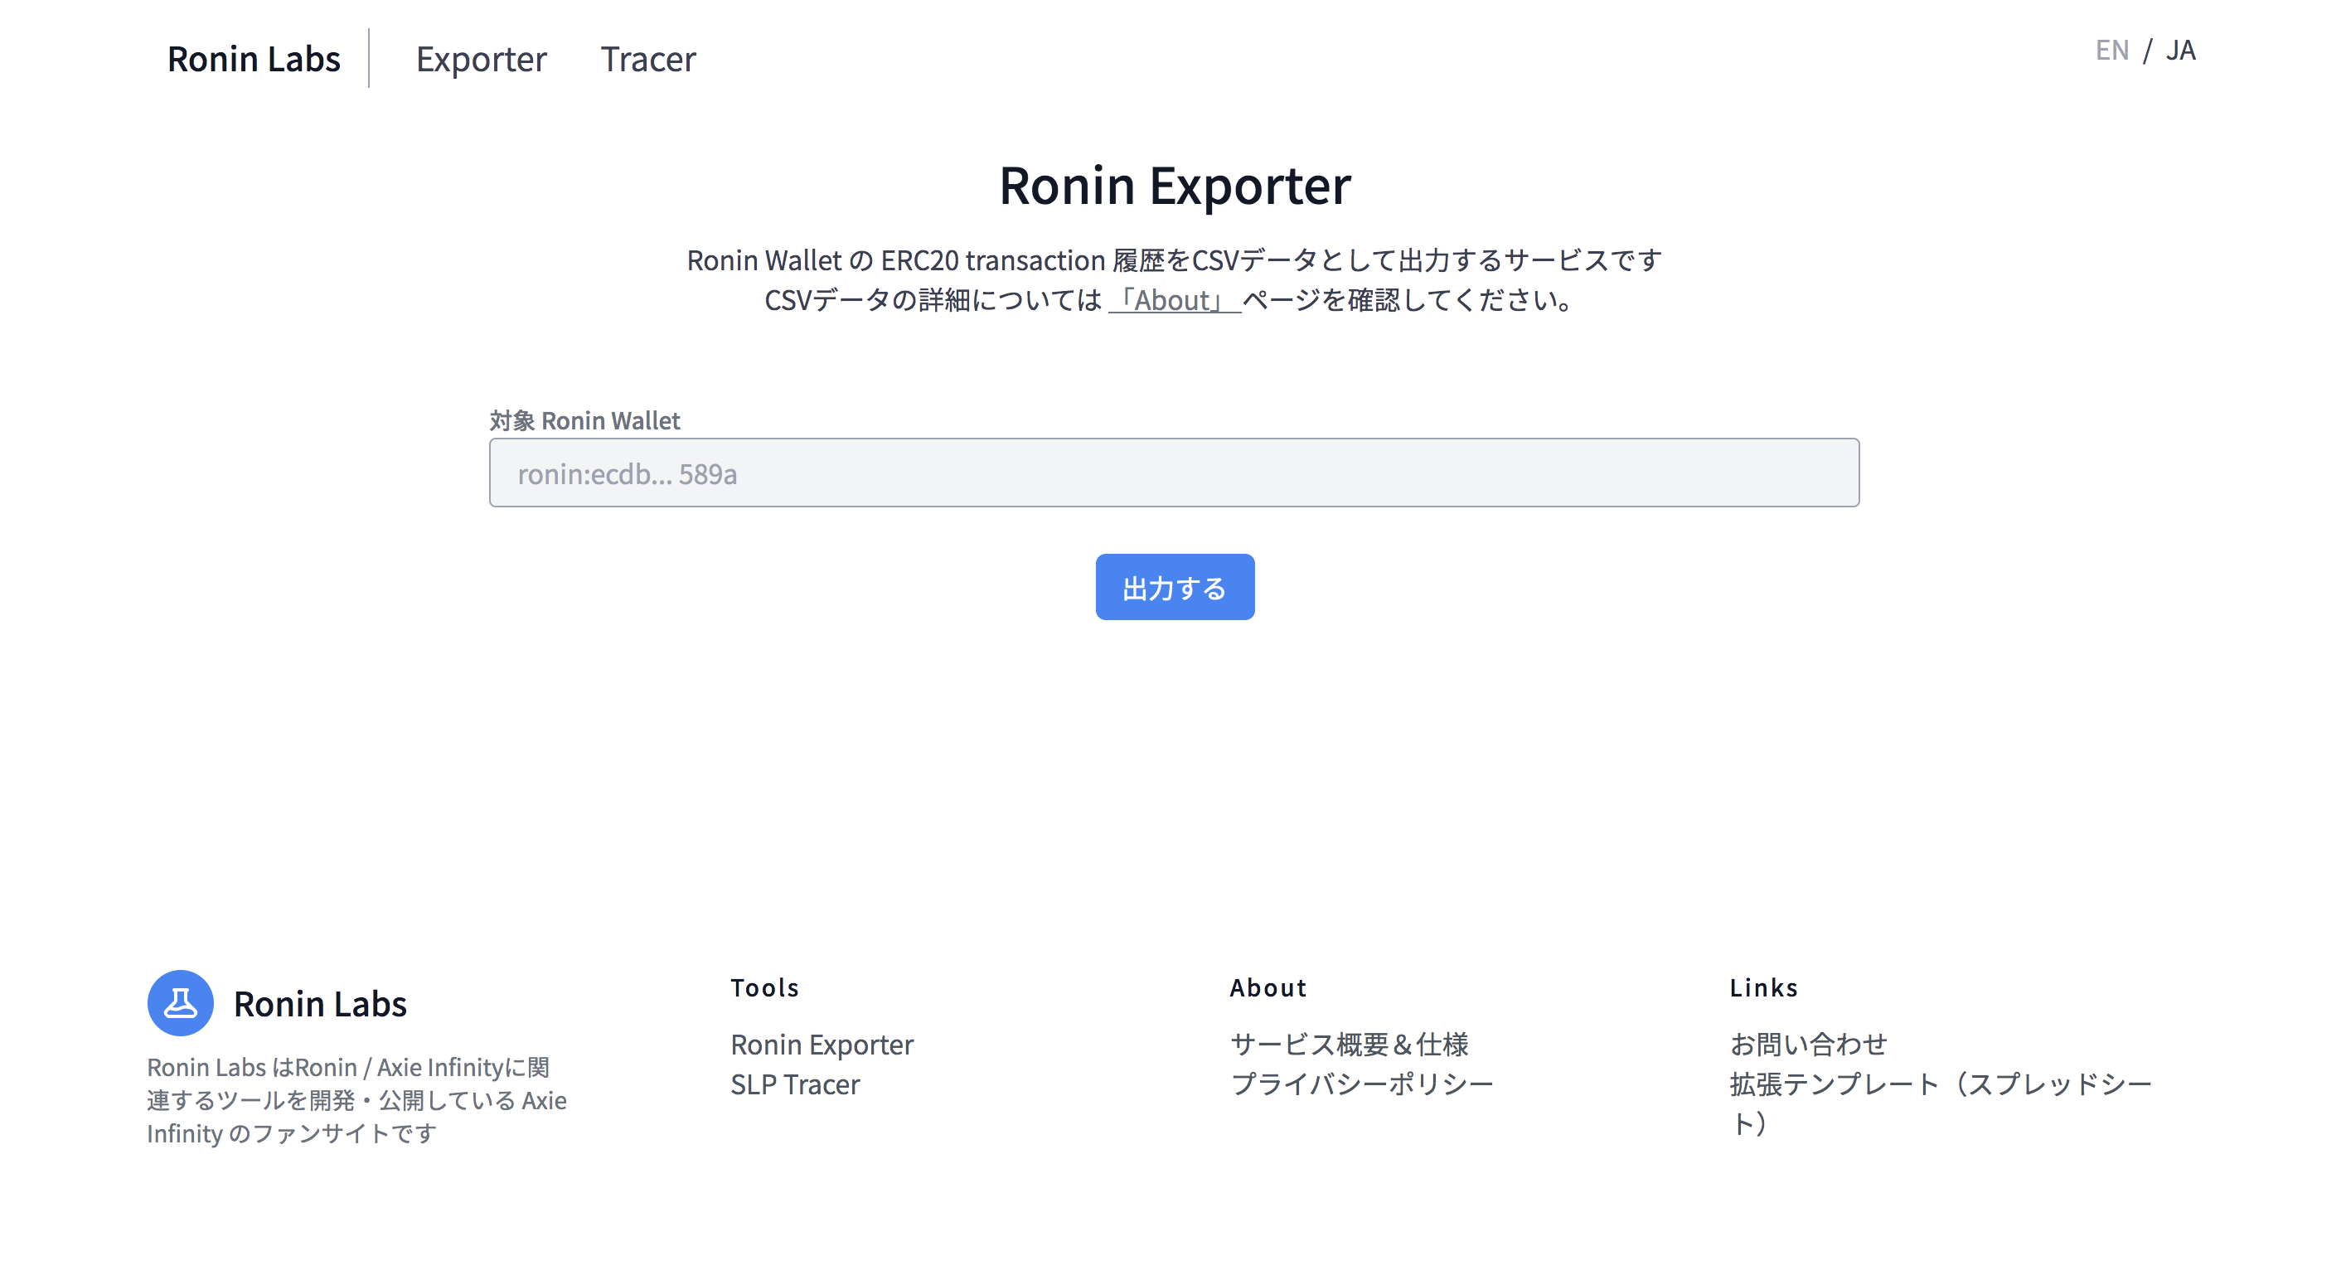Open サービス概要＆仕様 link

pyautogui.click(x=1349, y=1045)
